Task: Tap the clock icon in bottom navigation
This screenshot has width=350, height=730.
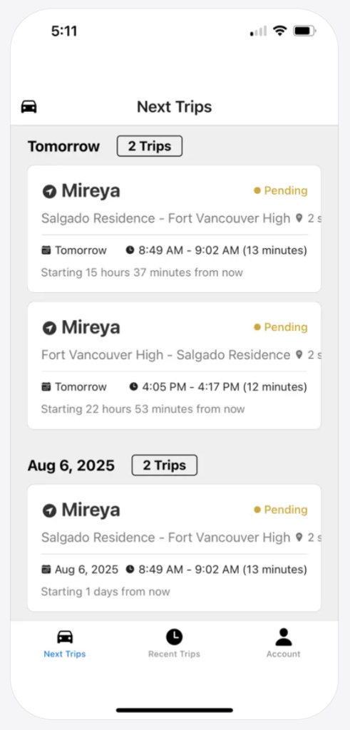Action: (174, 637)
